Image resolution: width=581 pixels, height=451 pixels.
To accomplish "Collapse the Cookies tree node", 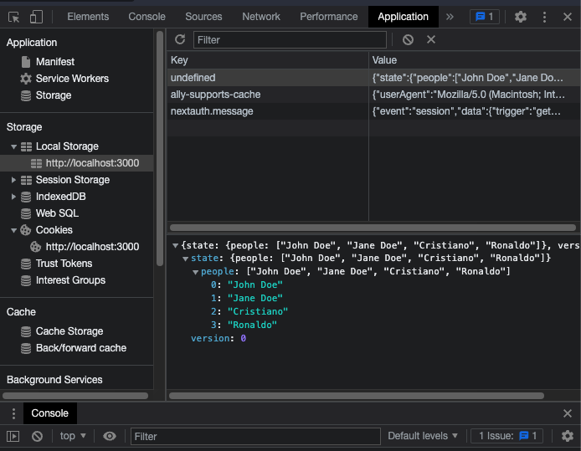I will tap(13, 230).
